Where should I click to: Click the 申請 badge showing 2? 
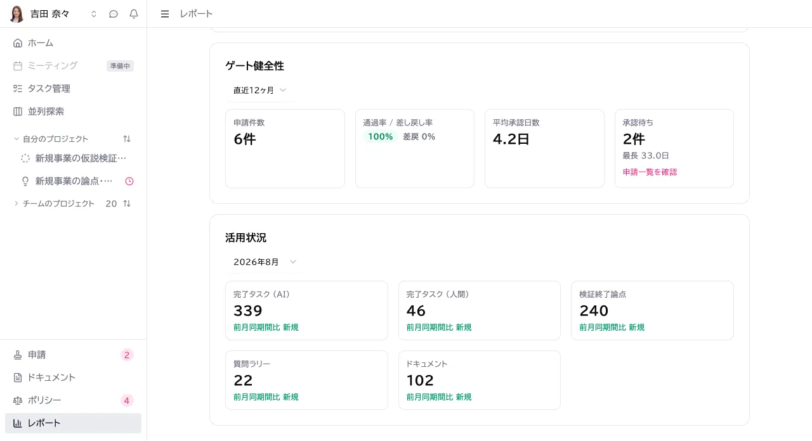pos(127,355)
